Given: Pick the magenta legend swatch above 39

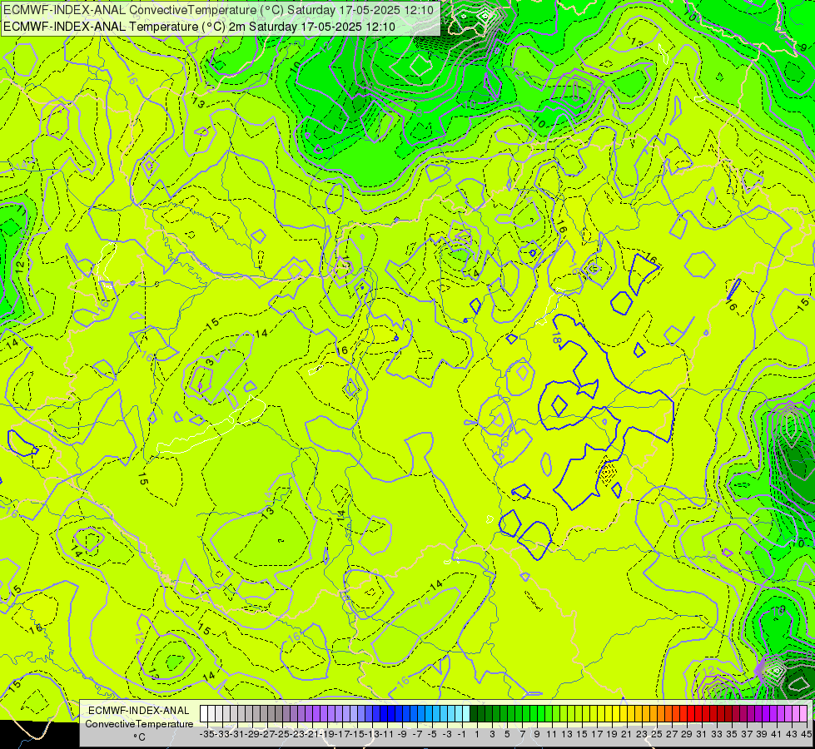Looking at the screenshot, I should 759,713.
